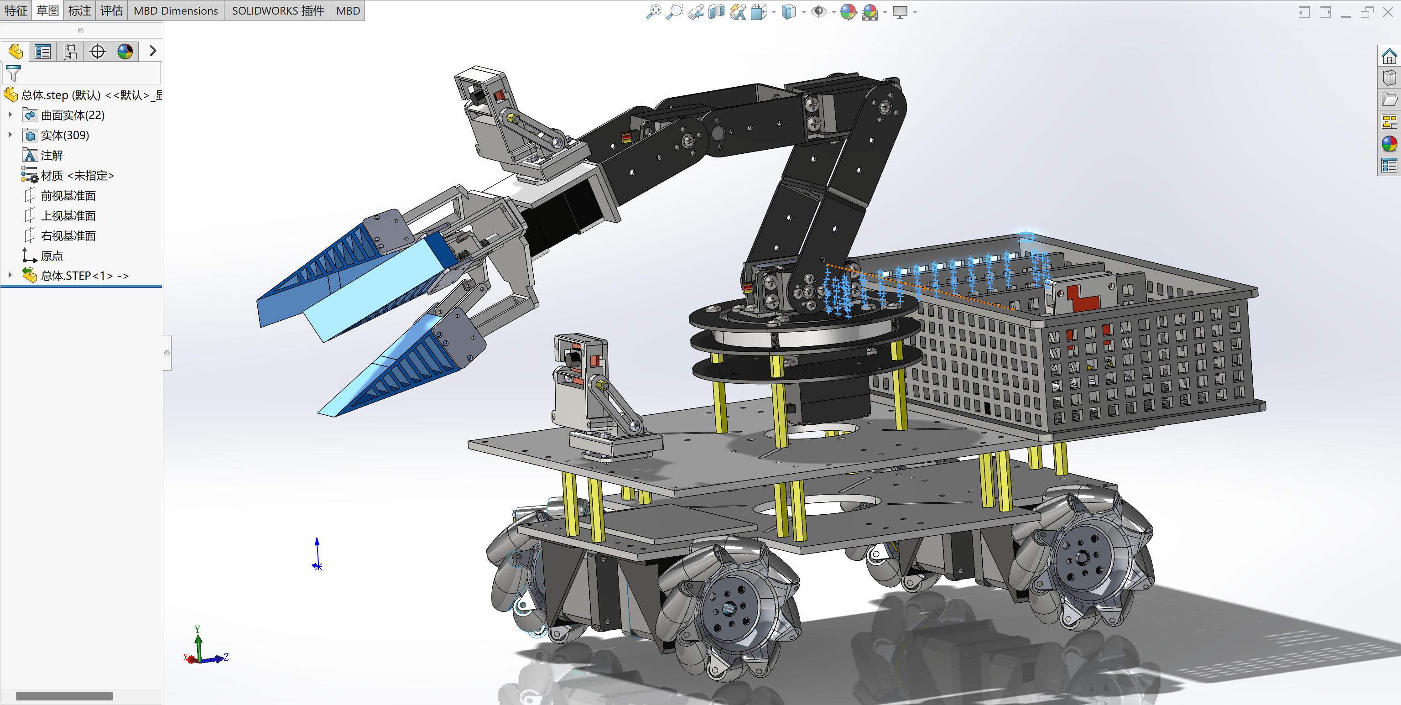Switch to the 标注 tab
The height and width of the screenshot is (705, 1401).
[x=79, y=10]
